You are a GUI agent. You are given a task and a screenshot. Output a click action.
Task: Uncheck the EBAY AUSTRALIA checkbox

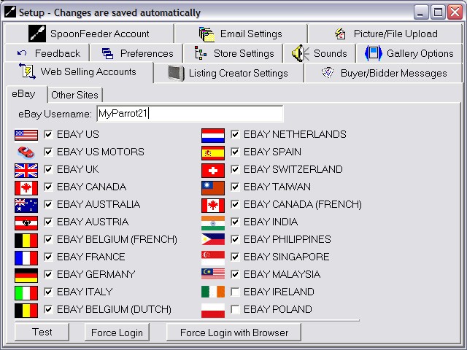pyautogui.click(x=48, y=204)
